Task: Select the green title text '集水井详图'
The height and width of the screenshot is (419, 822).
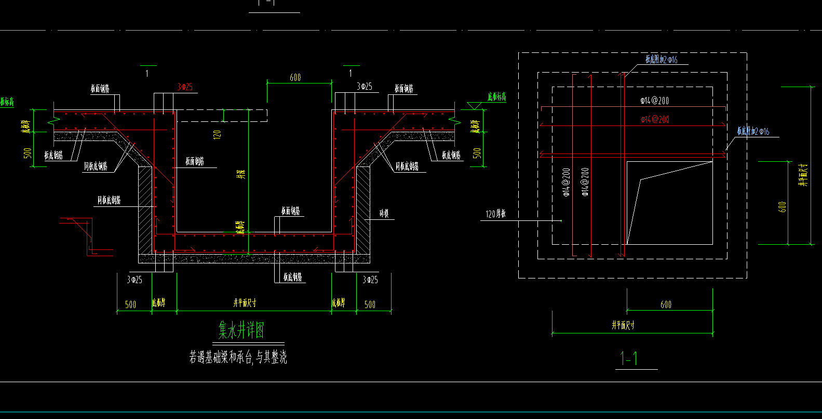Action: tap(241, 330)
